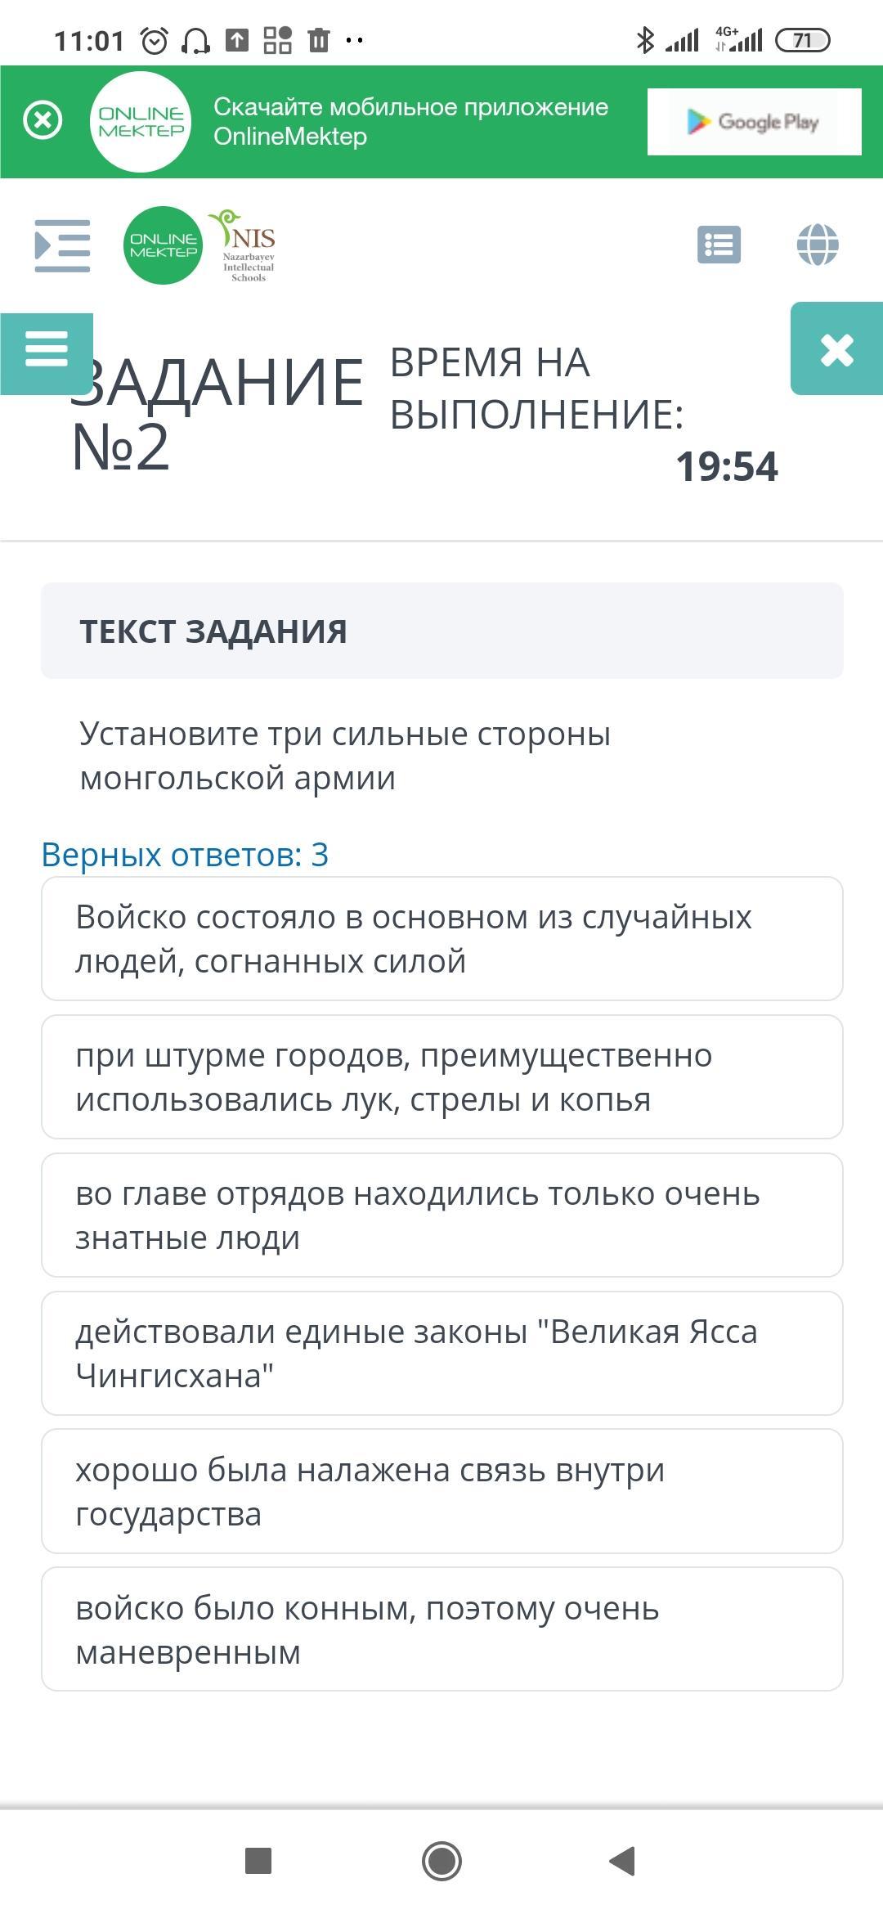Open the teal hamburger menu

[47, 352]
